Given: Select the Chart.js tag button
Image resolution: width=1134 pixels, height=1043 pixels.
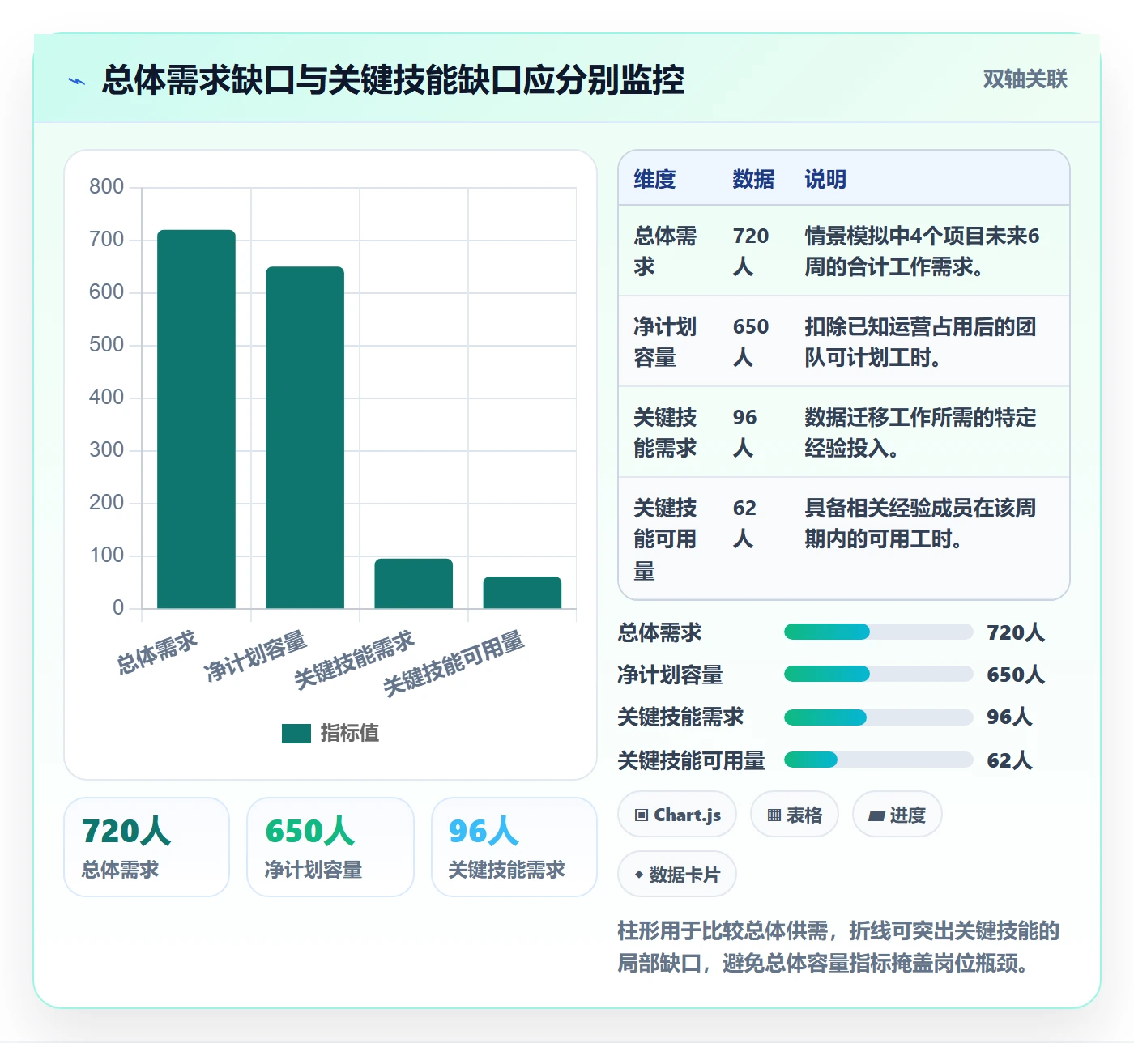Looking at the screenshot, I should [x=677, y=815].
